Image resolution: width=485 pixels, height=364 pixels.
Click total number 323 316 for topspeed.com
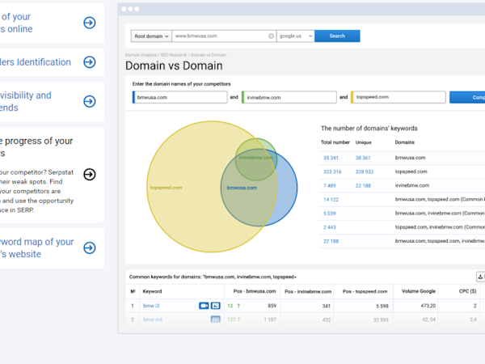(332, 171)
